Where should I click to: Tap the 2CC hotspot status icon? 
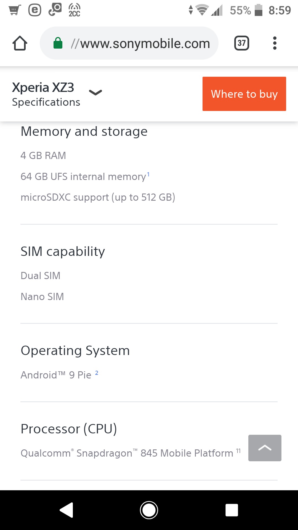(x=74, y=10)
